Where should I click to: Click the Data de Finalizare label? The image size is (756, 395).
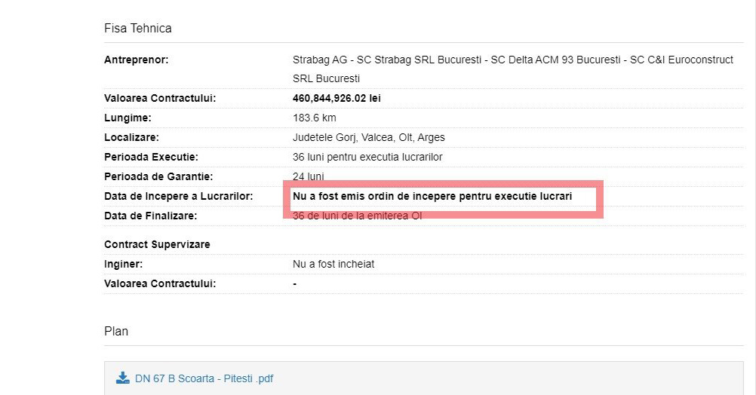coord(150,216)
